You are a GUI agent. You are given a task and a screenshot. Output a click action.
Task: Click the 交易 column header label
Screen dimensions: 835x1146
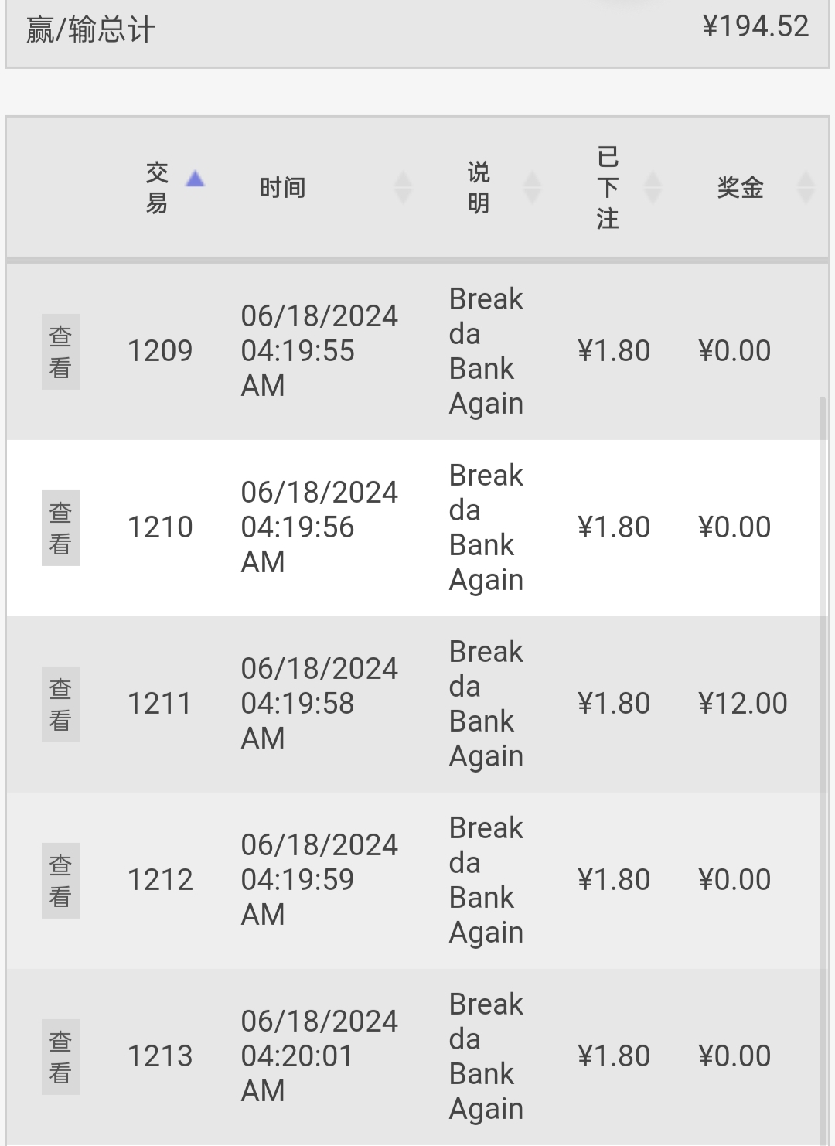(157, 188)
